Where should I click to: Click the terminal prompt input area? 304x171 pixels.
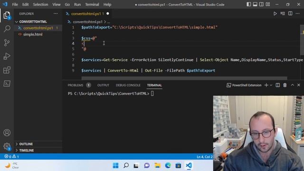(x=152, y=94)
